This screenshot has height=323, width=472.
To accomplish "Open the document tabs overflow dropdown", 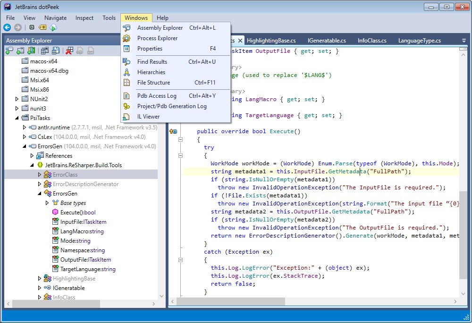I will [463, 41].
